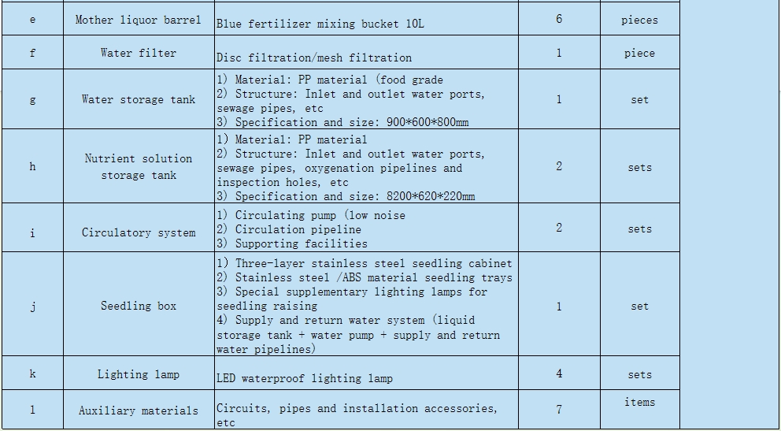Select the "Circuits, pipes and installation accessories" cell
Screen dimensions: 781x431
point(366,414)
